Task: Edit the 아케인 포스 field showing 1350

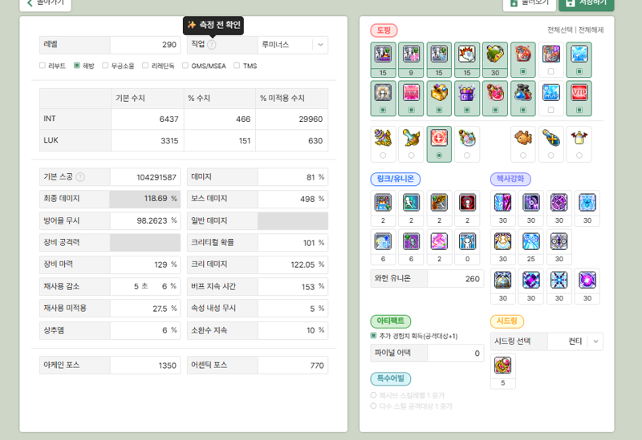Action: (x=145, y=365)
